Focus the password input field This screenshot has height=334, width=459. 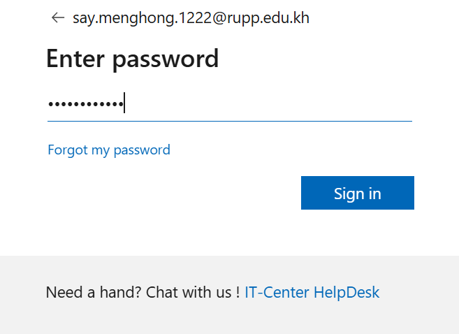point(229,104)
